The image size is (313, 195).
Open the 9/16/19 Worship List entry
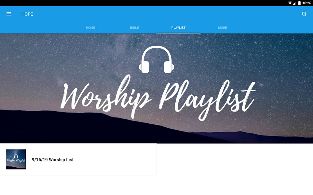pos(78,160)
